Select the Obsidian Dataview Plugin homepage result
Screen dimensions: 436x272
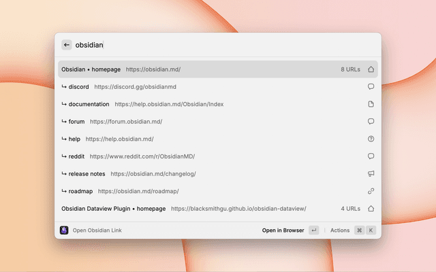click(x=184, y=209)
